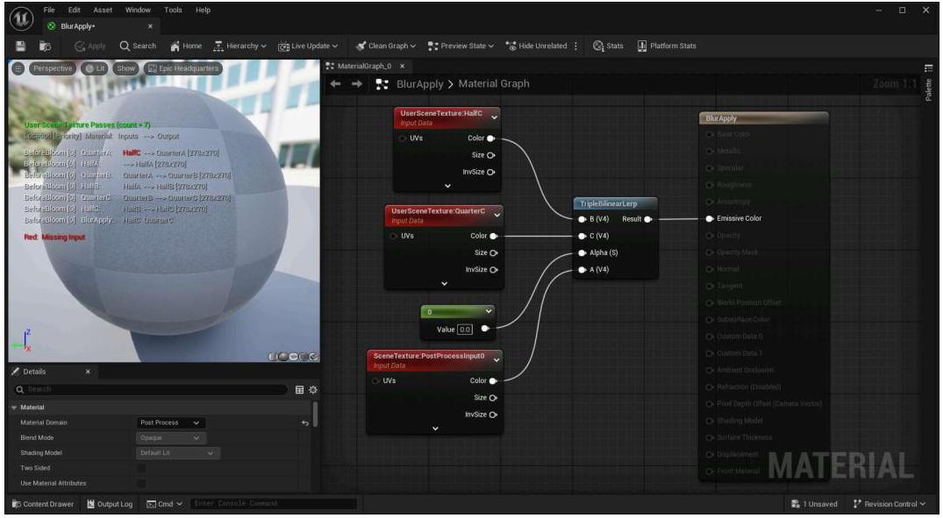Click the console command input field
Screen dimensions: 943x518
(274, 504)
